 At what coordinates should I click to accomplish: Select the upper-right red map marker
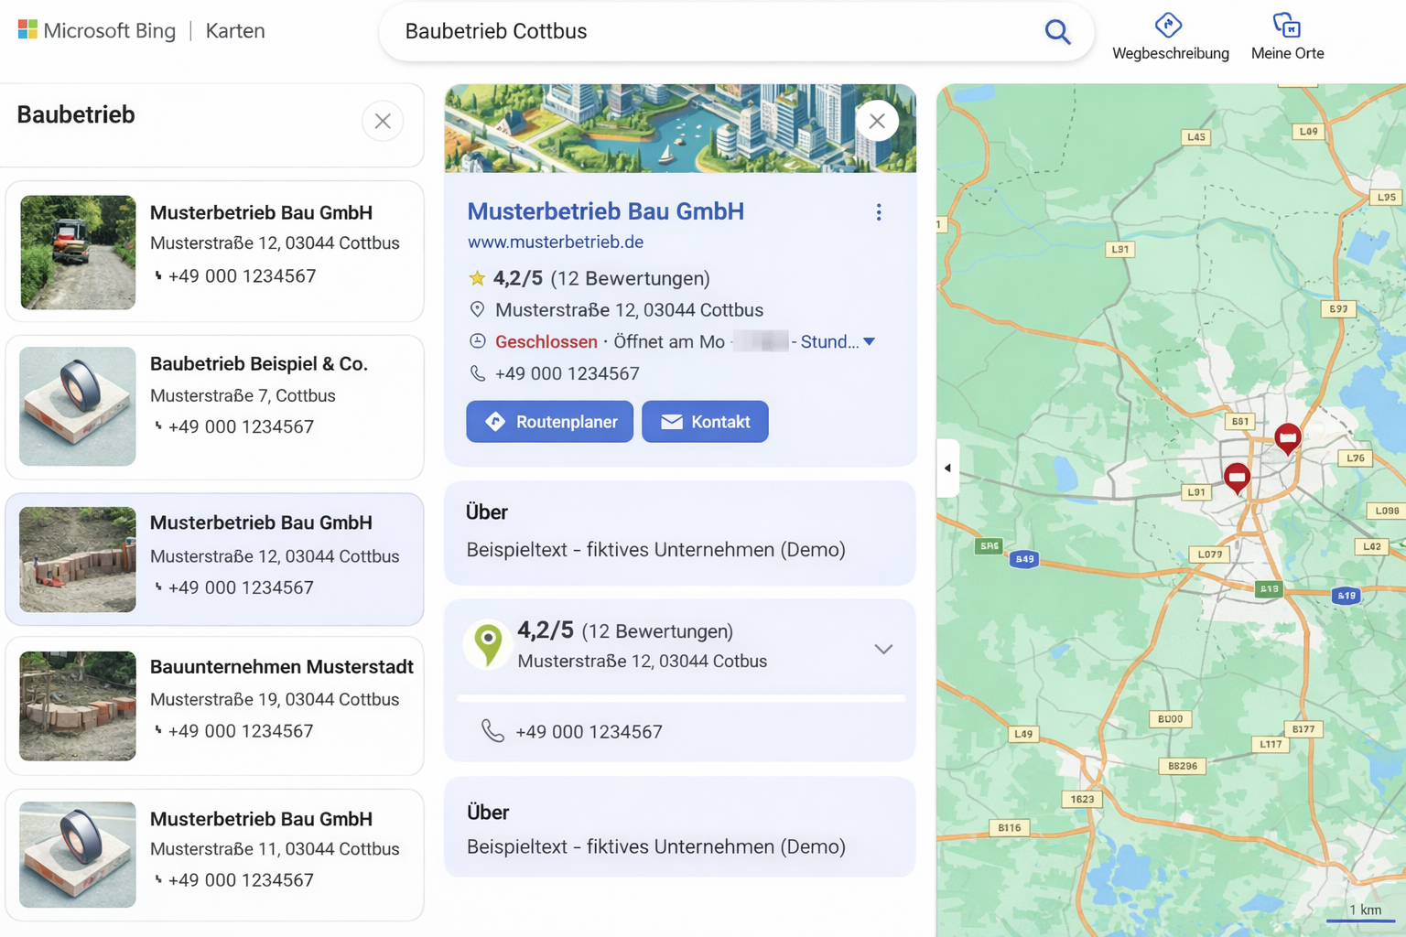[1288, 439]
